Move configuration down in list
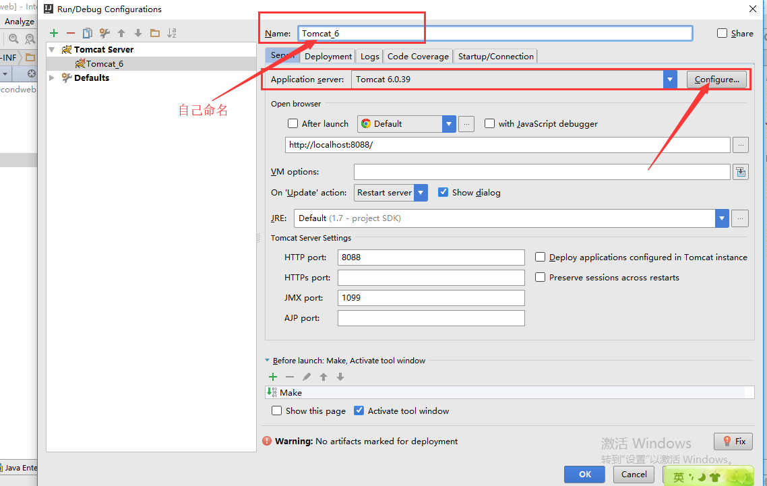 click(x=138, y=33)
